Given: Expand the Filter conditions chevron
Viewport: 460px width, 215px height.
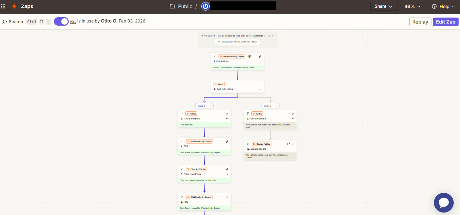Looking at the screenshot, I should click(x=227, y=174).
